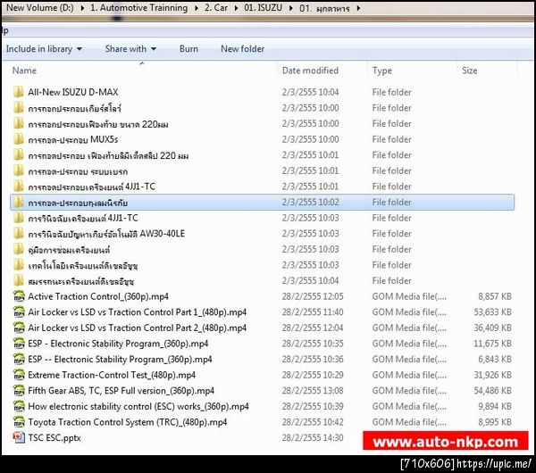
Task: Click size value 8,857 KB
Action: (495, 296)
